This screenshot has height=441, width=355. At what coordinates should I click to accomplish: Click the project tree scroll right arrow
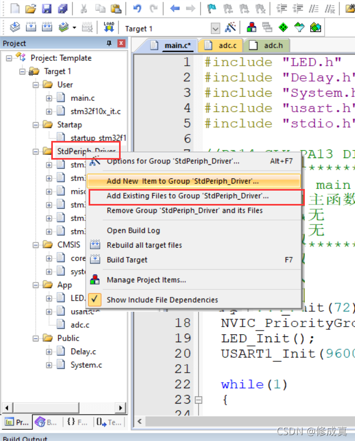click(121, 407)
